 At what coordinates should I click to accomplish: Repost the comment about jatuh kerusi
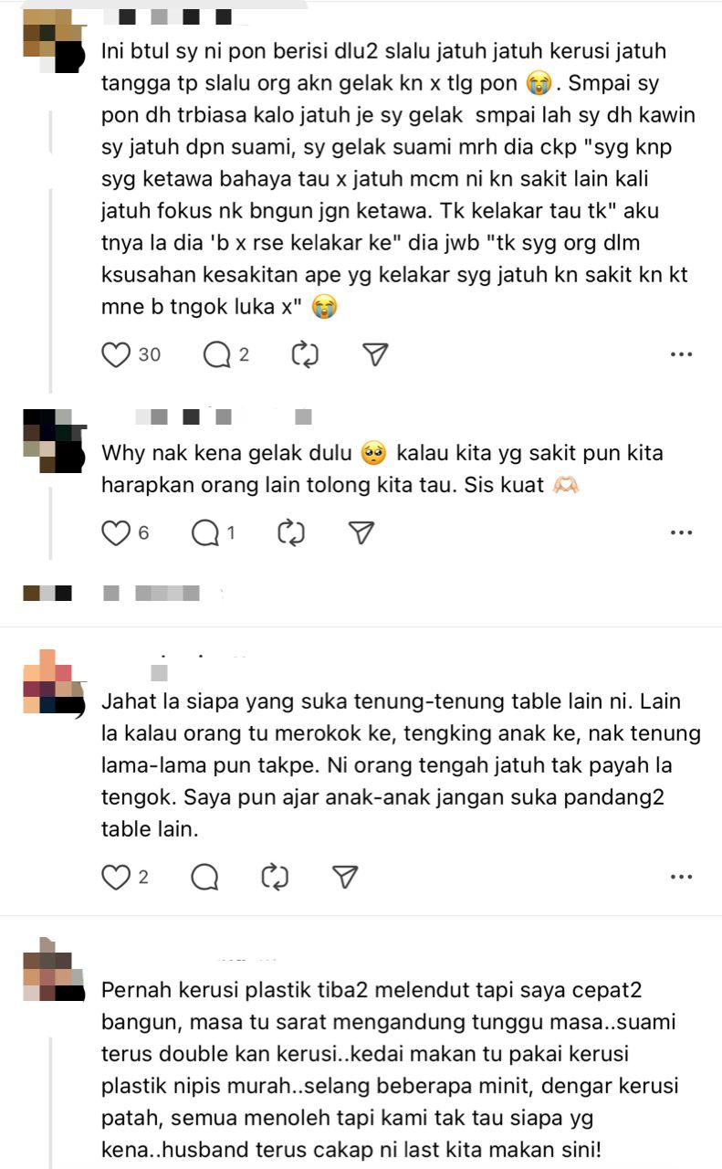(303, 354)
